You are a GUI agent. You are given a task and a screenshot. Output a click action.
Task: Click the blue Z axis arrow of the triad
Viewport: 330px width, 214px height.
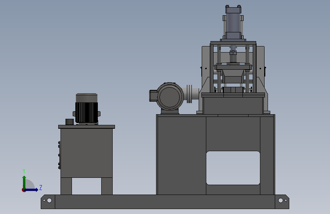click(32, 190)
